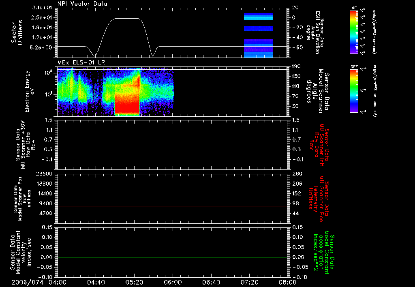The image size is (415, 287).
Task: Click the '18800' scanner position value
Action: point(45,184)
